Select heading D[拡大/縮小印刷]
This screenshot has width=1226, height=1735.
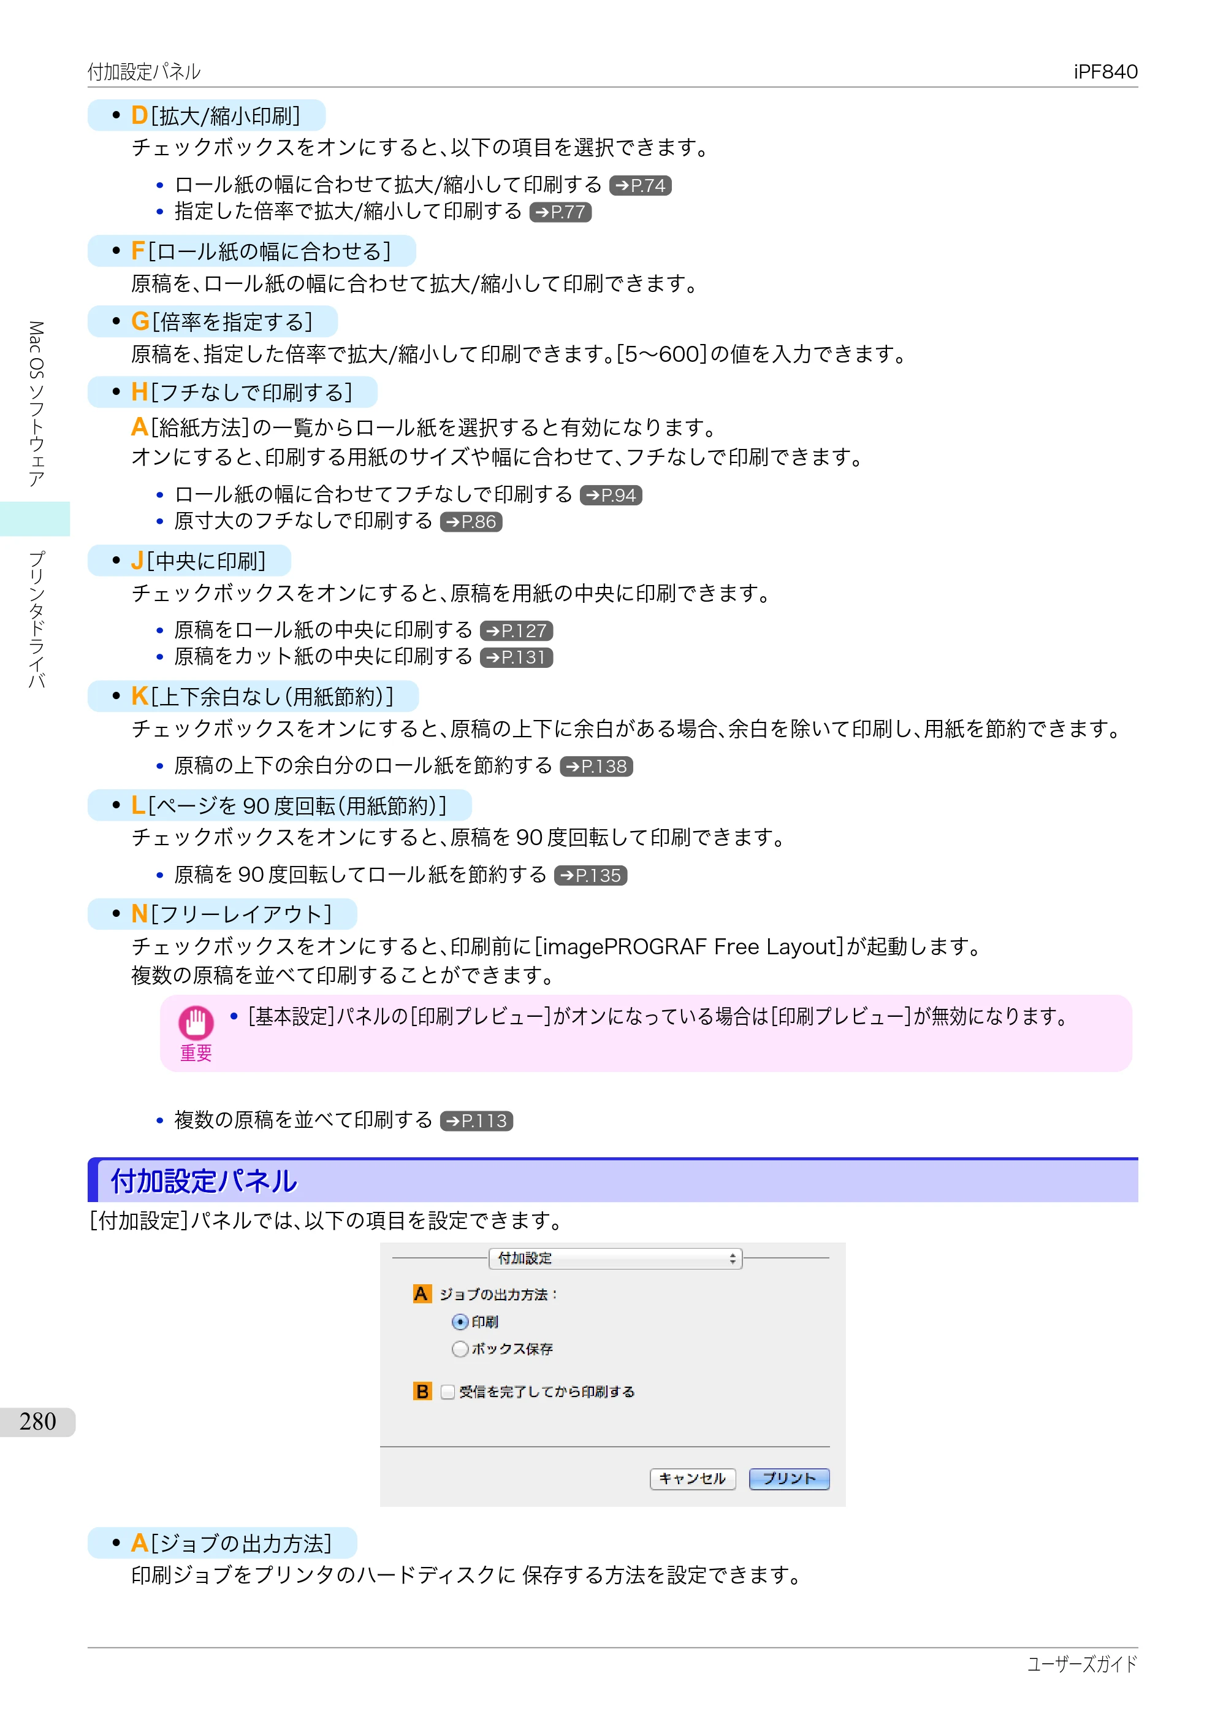coord(206,116)
